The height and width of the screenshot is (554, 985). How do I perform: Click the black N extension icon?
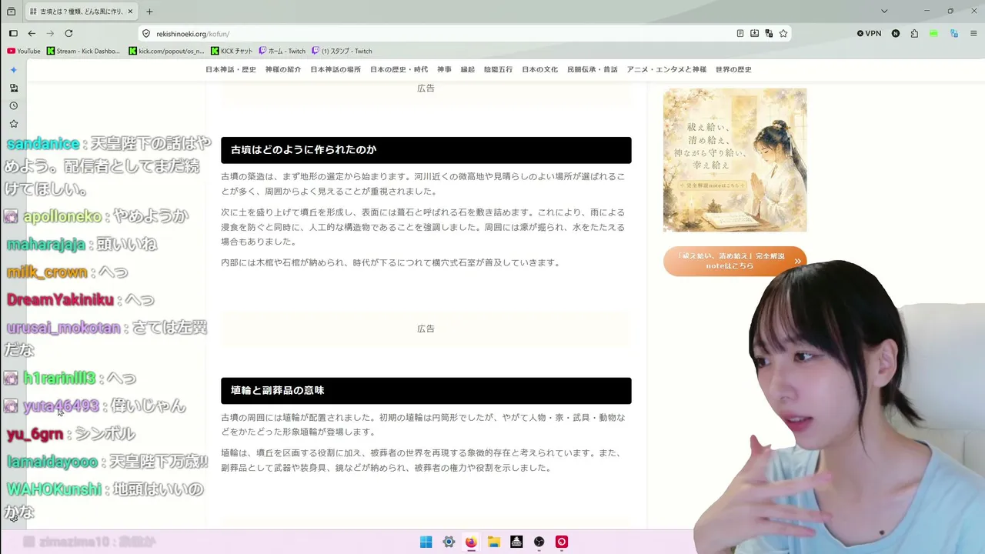click(x=896, y=34)
